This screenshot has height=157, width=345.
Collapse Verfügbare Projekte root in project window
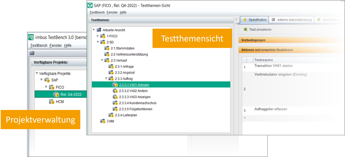37,73
